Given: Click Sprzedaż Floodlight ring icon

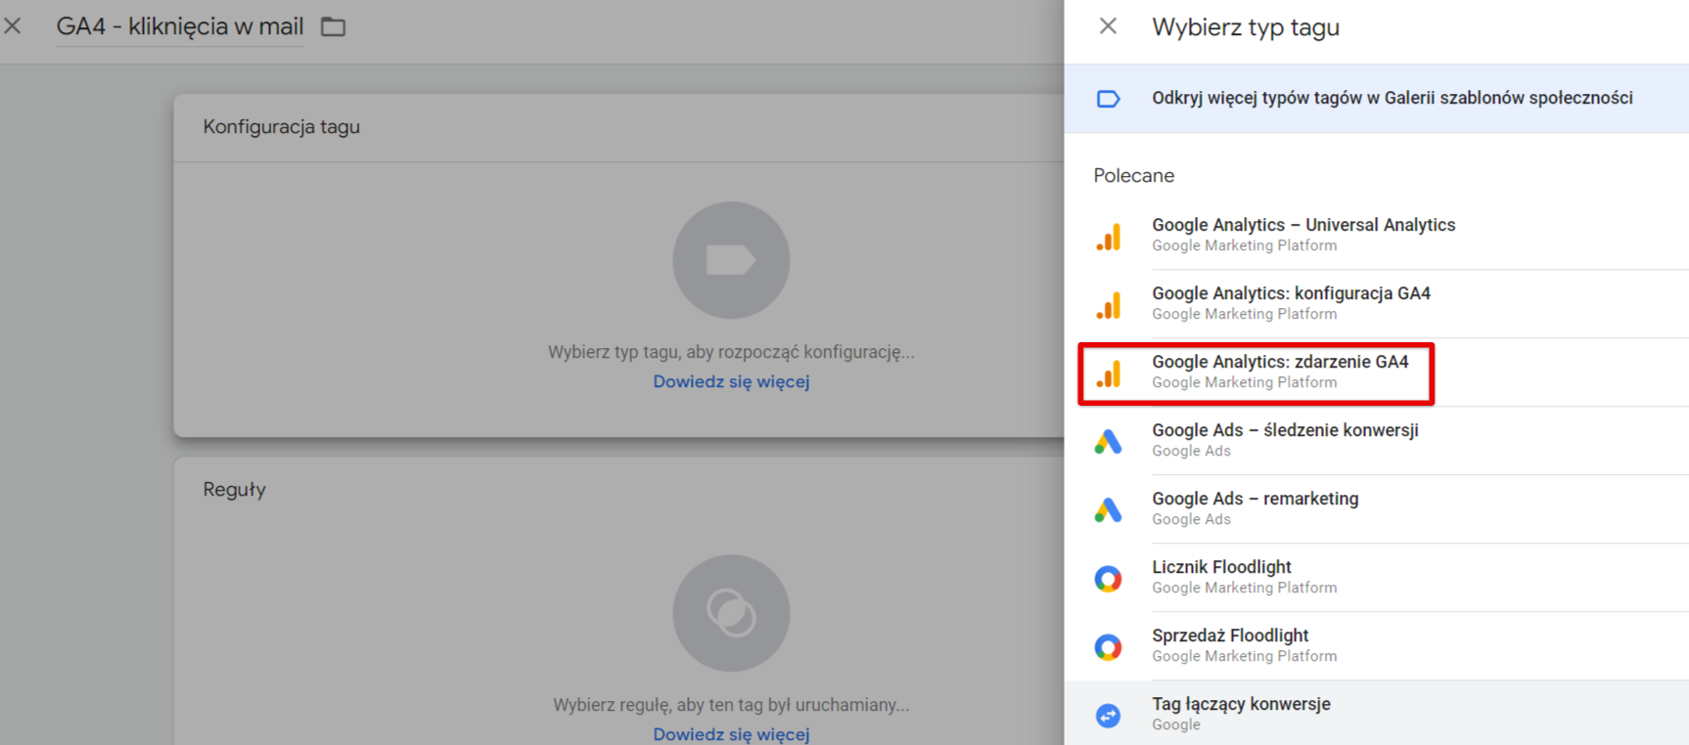Looking at the screenshot, I should 1108,647.
